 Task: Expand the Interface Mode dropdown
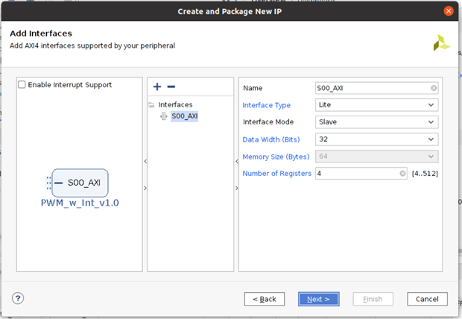pyautogui.click(x=376, y=122)
